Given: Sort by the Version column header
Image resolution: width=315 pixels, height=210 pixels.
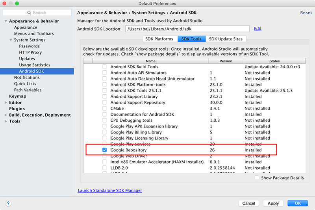Looking at the screenshot, I should pos(226,61).
